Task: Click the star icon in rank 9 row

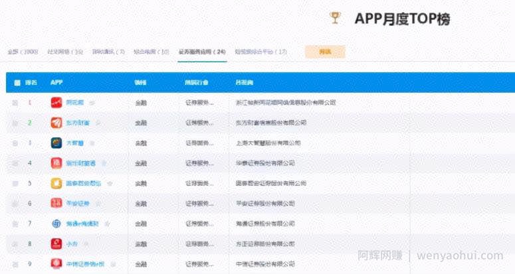Action: click(113, 264)
